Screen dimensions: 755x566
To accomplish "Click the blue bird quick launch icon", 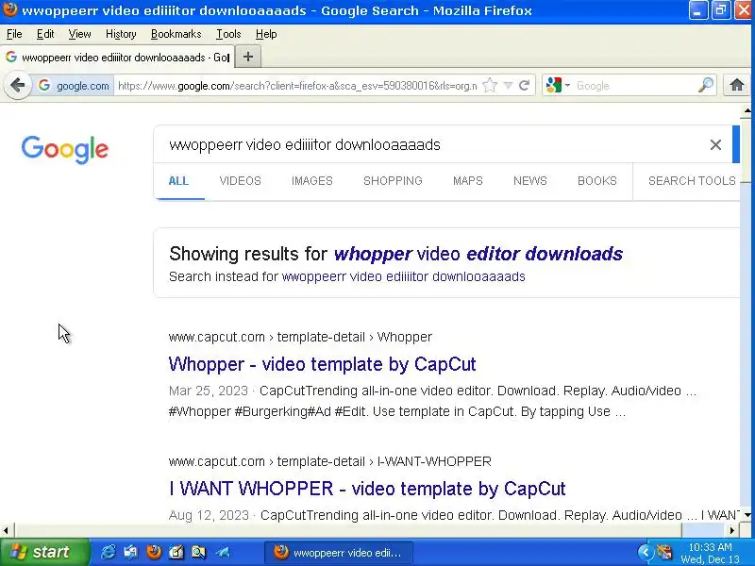I will pos(222,552).
